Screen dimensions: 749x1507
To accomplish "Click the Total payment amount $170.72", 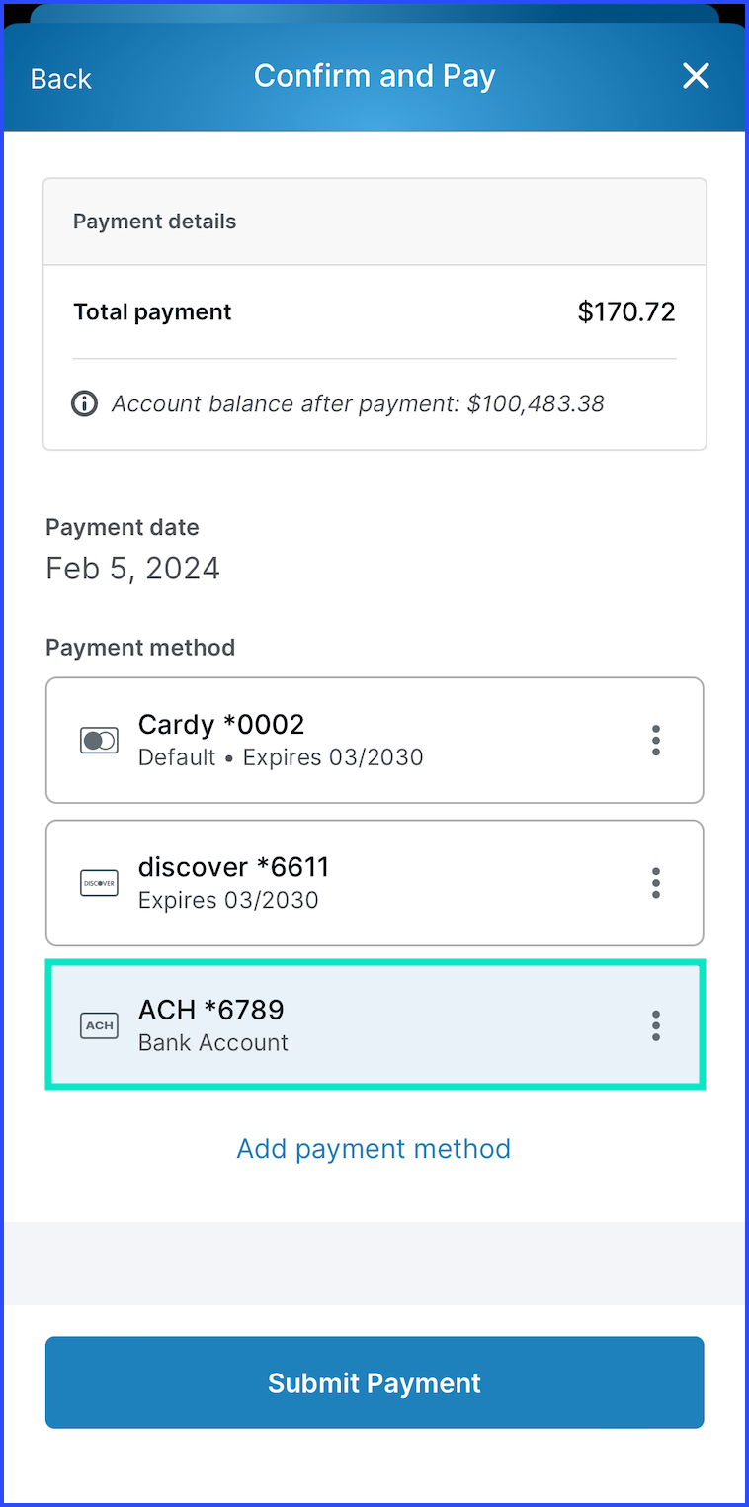I will 626,312.
